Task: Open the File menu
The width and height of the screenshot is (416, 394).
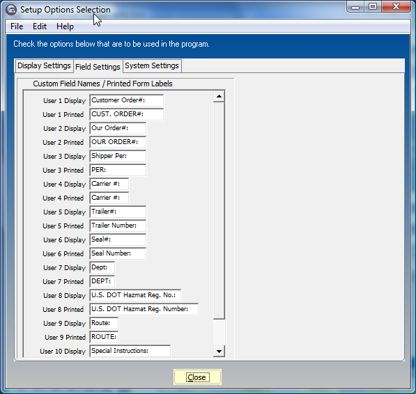Action: pos(17,26)
